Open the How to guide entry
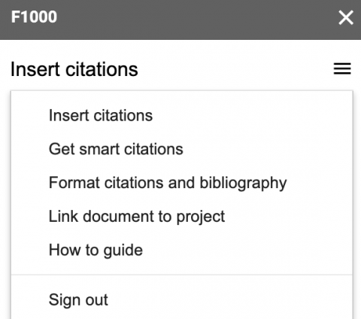The width and height of the screenshot is (361, 319). [182, 250]
